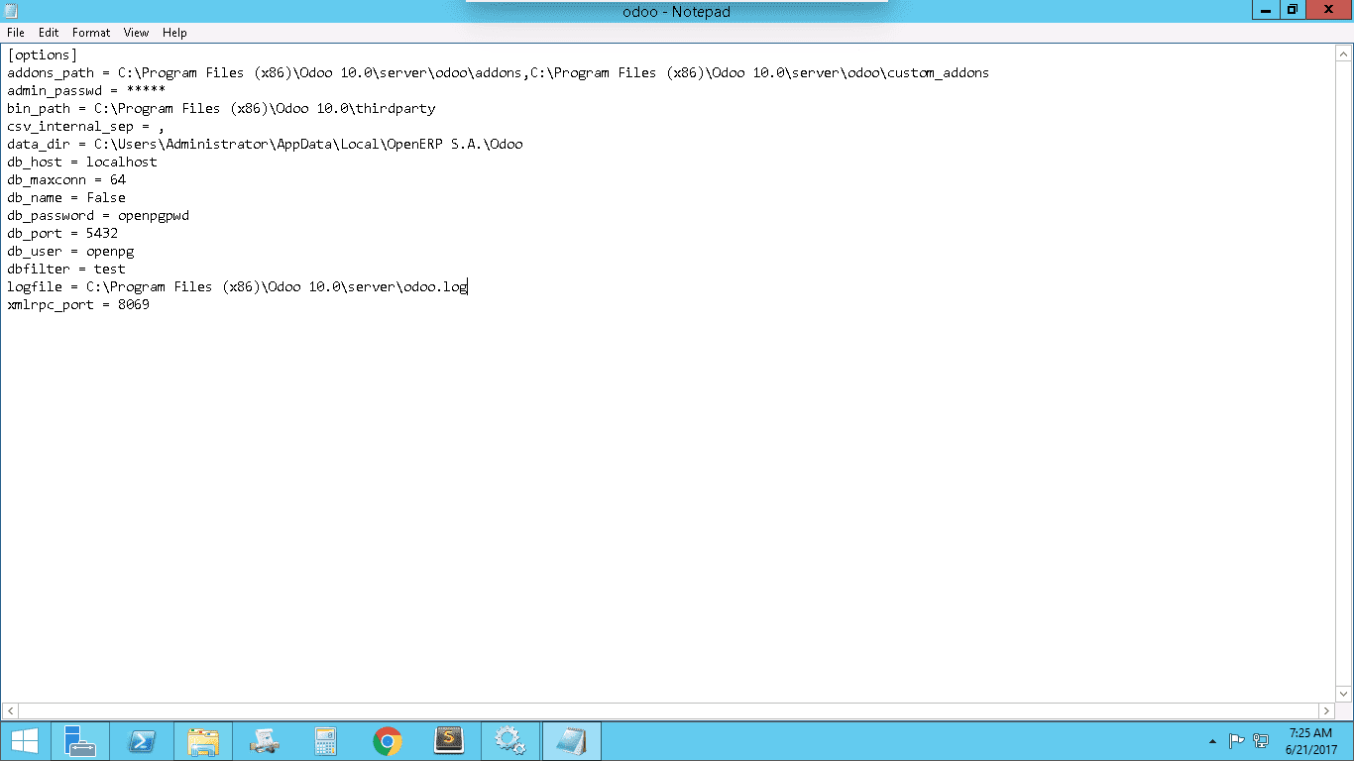Click the bin_path thirdparty line
This screenshot has height=761, width=1354.
(221, 109)
